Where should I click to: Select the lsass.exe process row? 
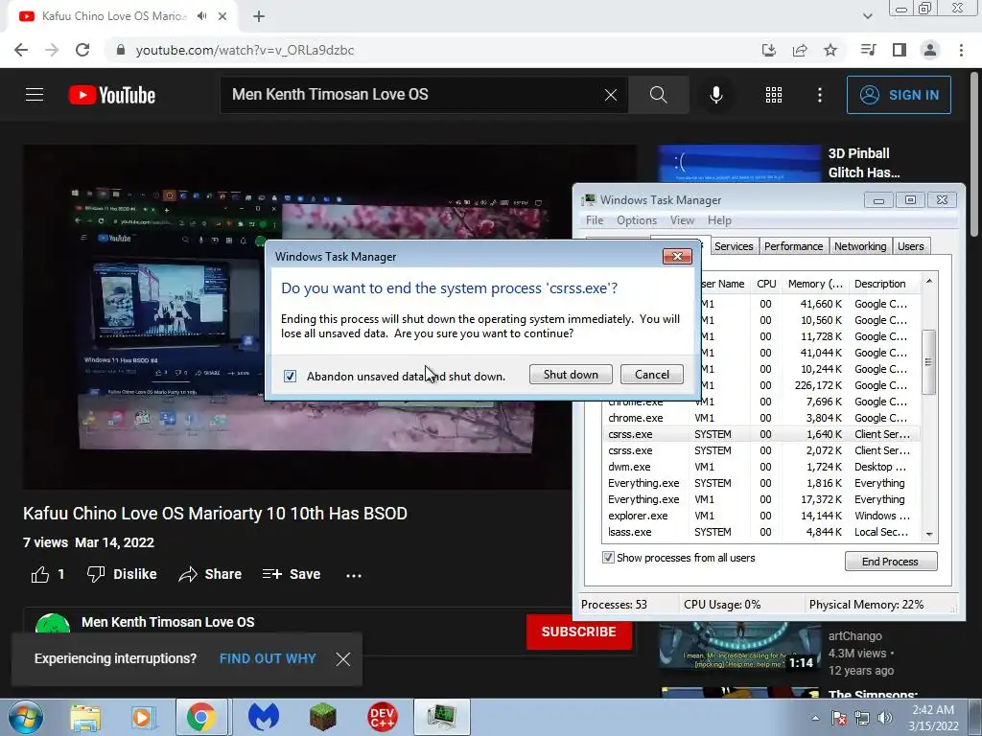tap(760, 532)
